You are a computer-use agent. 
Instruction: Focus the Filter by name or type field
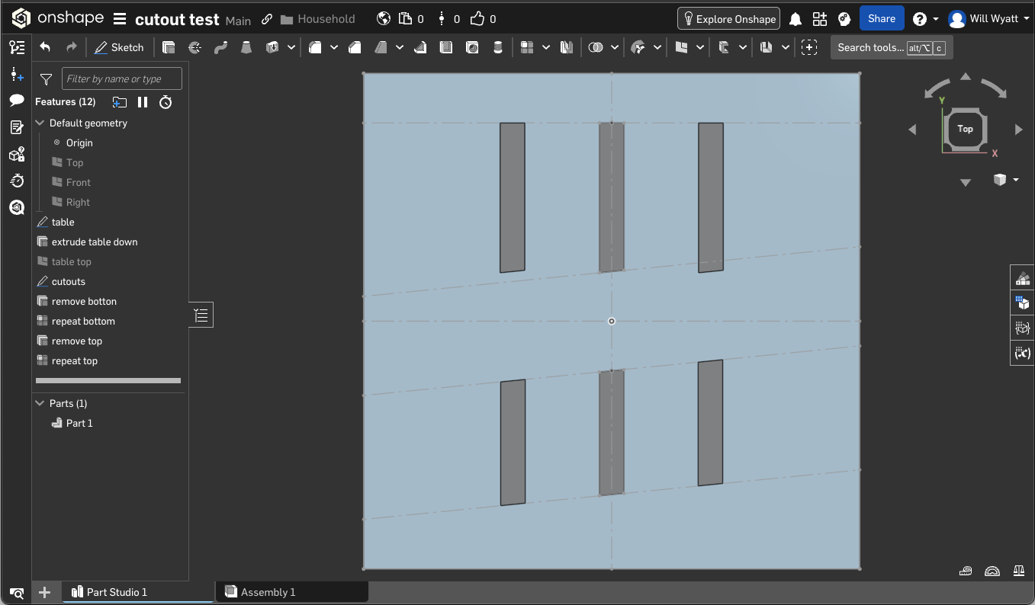coord(122,78)
